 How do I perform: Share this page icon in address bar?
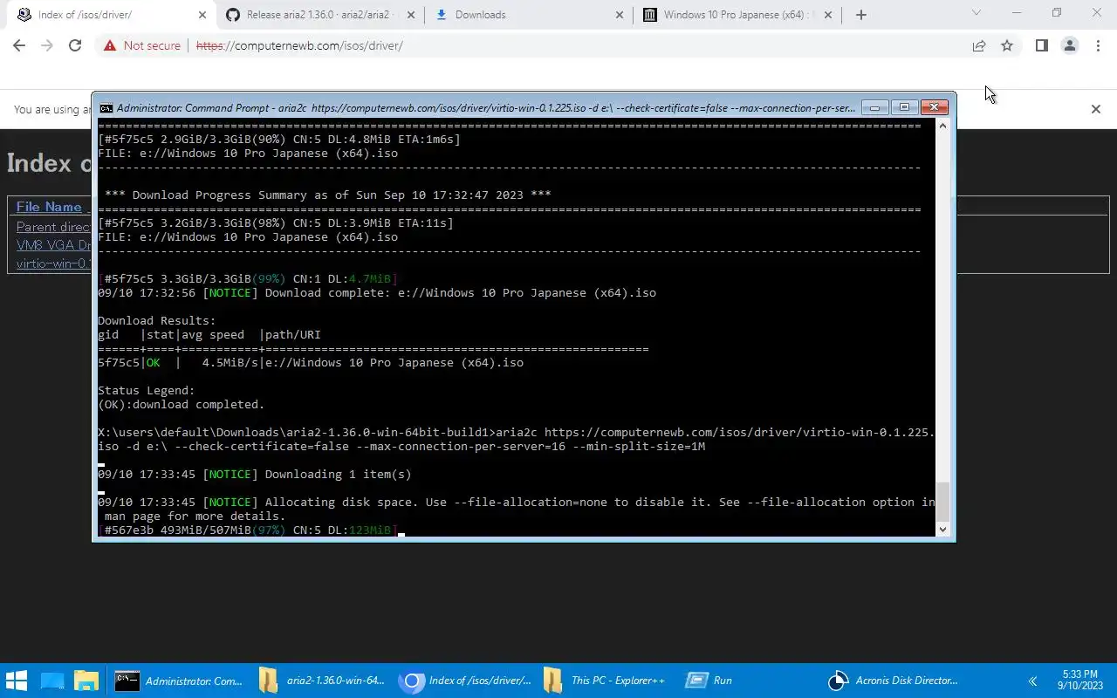pos(979,45)
